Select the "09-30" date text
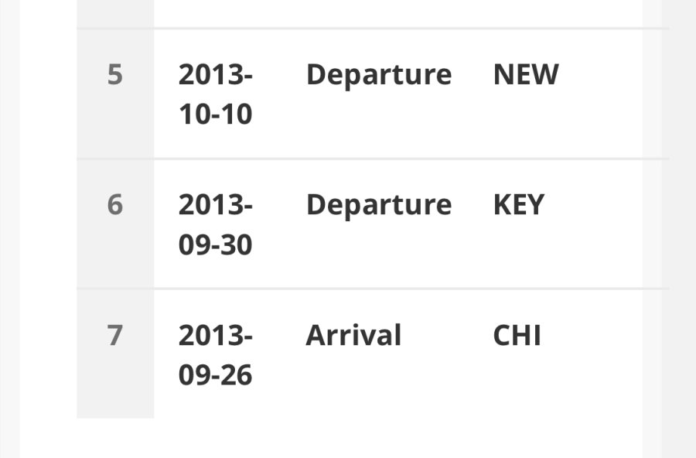Screen dimensions: 696x458 [216, 245]
